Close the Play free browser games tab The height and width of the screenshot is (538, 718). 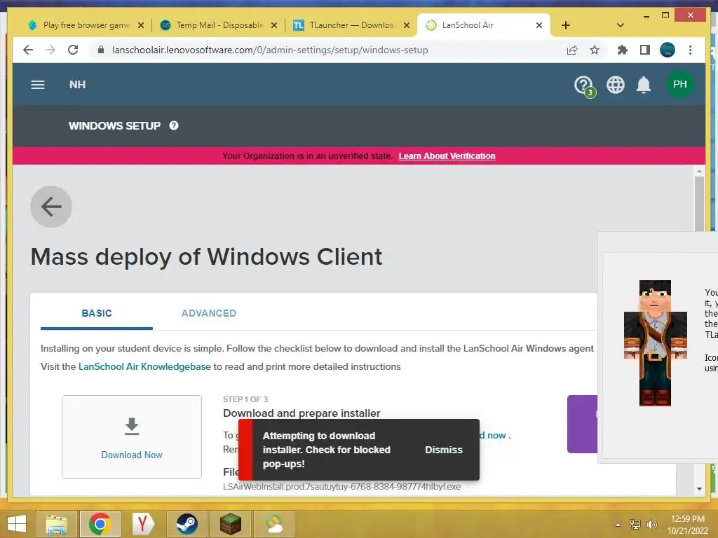141,25
